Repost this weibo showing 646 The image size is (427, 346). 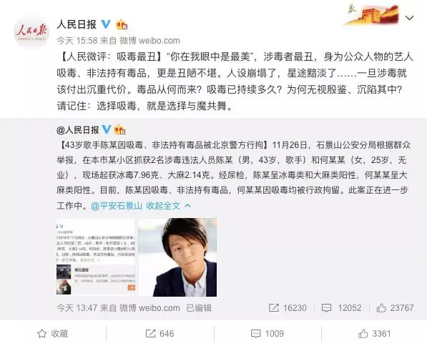pos(159,333)
